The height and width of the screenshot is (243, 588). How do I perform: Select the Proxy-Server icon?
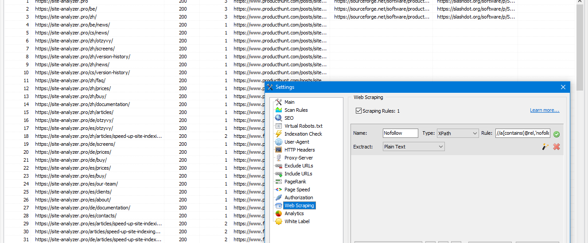[x=278, y=158]
